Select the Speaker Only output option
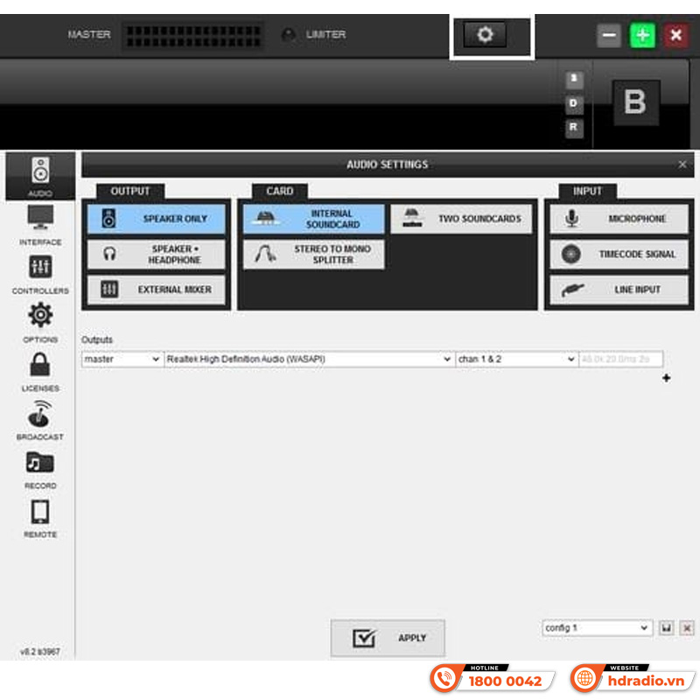Screen dimensions: 700x700 click(x=156, y=218)
